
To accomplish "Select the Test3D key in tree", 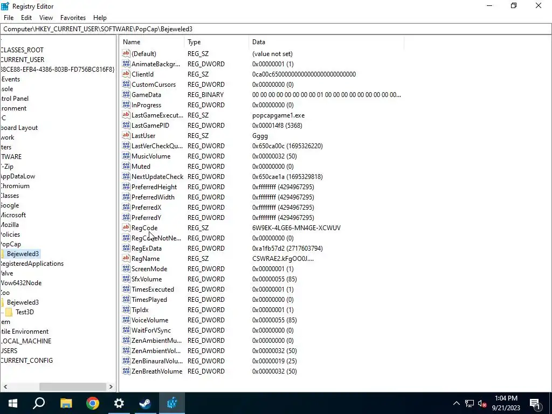I will click(25, 312).
